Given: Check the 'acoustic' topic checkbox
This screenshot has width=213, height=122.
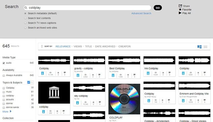Looking at the screenshot, I should 4,100.
